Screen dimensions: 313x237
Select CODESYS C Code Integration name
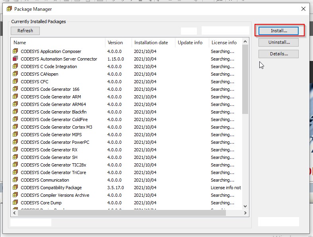(49, 67)
